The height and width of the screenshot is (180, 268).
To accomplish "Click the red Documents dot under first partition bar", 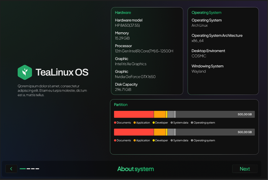I will [115, 123].
